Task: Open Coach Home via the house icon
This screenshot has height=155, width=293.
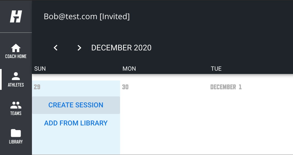Action: (16, 48)
